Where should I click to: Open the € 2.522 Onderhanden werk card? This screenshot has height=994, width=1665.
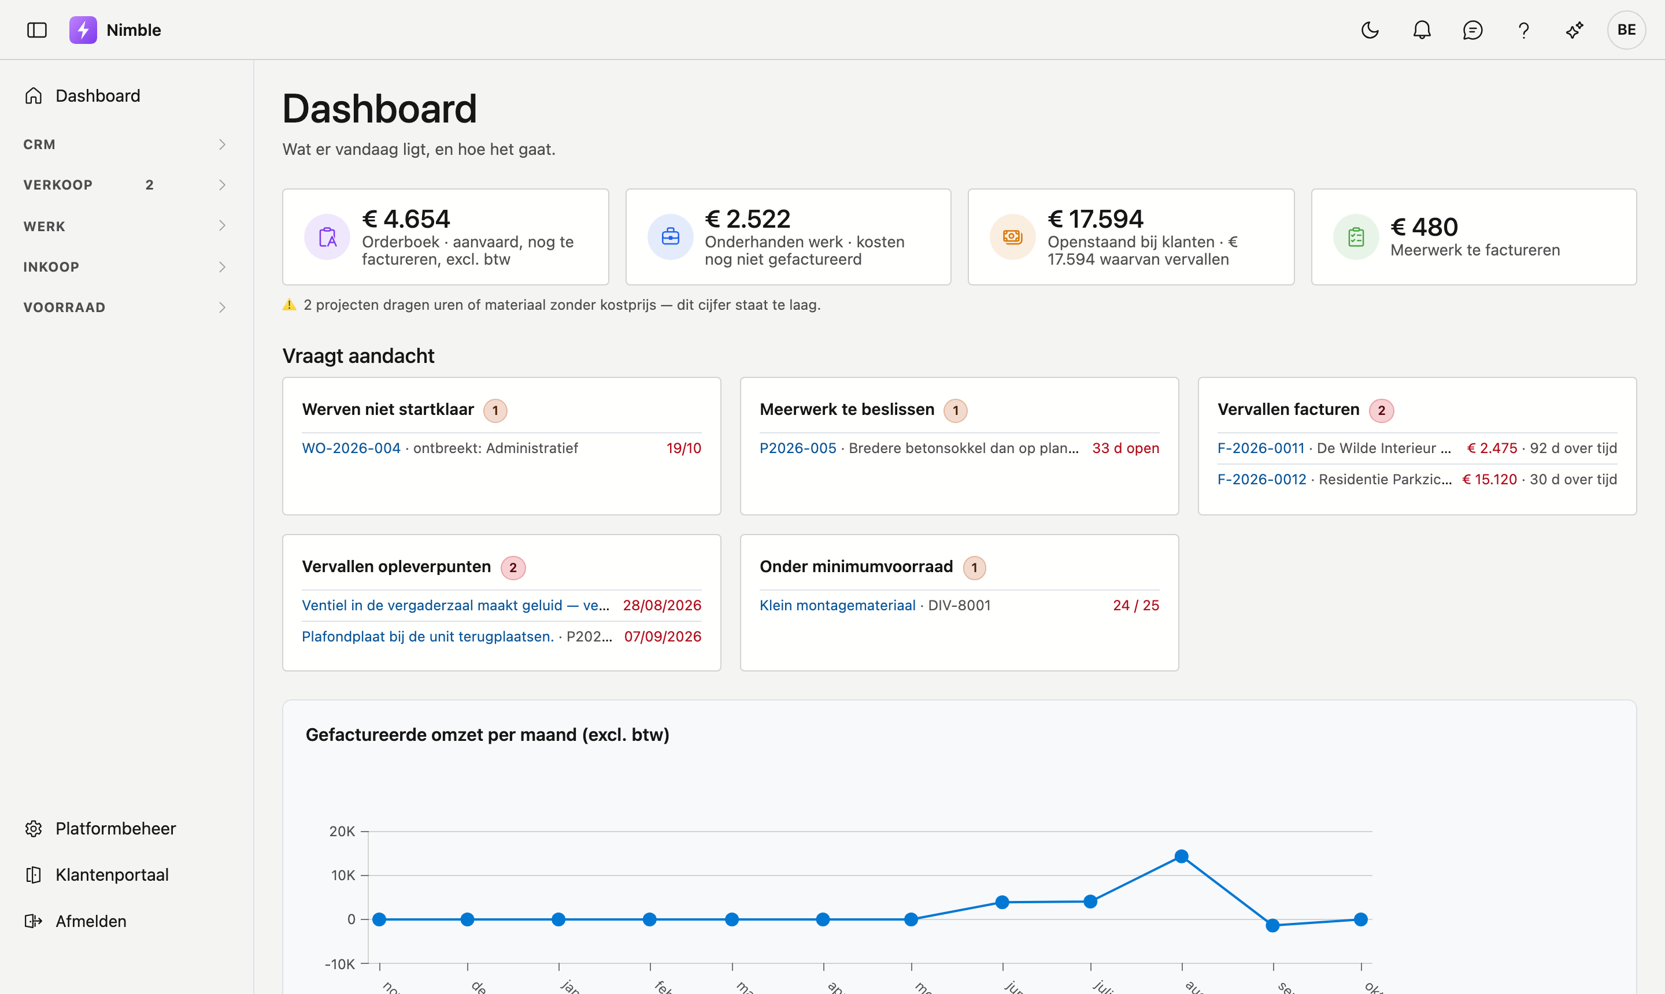(x=788, y=237)
